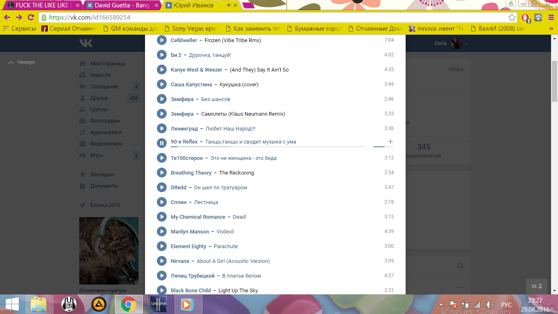Go to Новости in the sidebar

coord(100,75)
